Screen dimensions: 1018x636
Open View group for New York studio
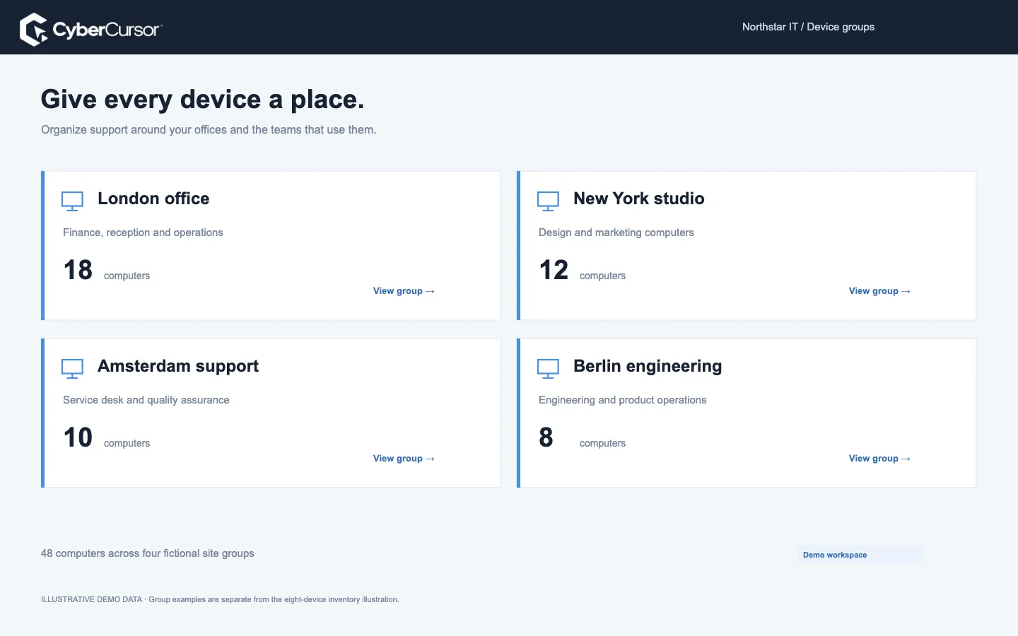pyautogui.click(x=879, y=291)
